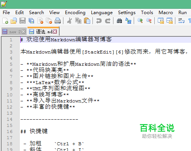Open the View menu
The image size is (191, 151).
54,13
